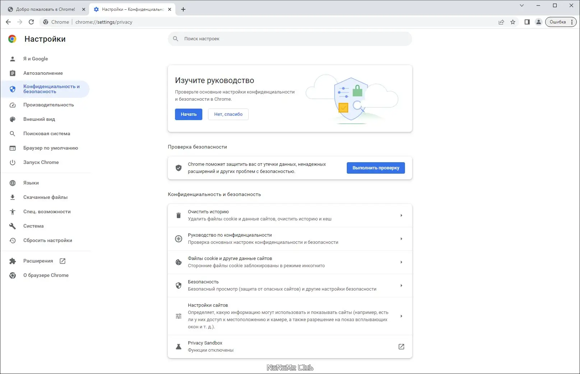Open «Скачанные файлы» download icon
The height and width of the screenshot is (374, 580).
coord(13,197)
